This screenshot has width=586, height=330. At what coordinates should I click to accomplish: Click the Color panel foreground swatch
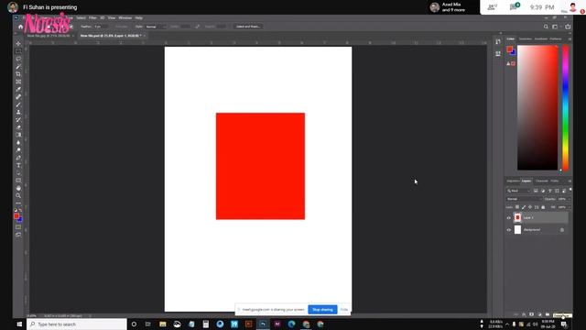[x=510, y=49]
